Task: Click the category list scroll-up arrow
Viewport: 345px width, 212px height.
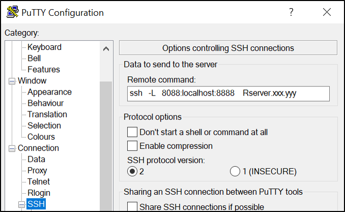Action: (x=106, y=49)
